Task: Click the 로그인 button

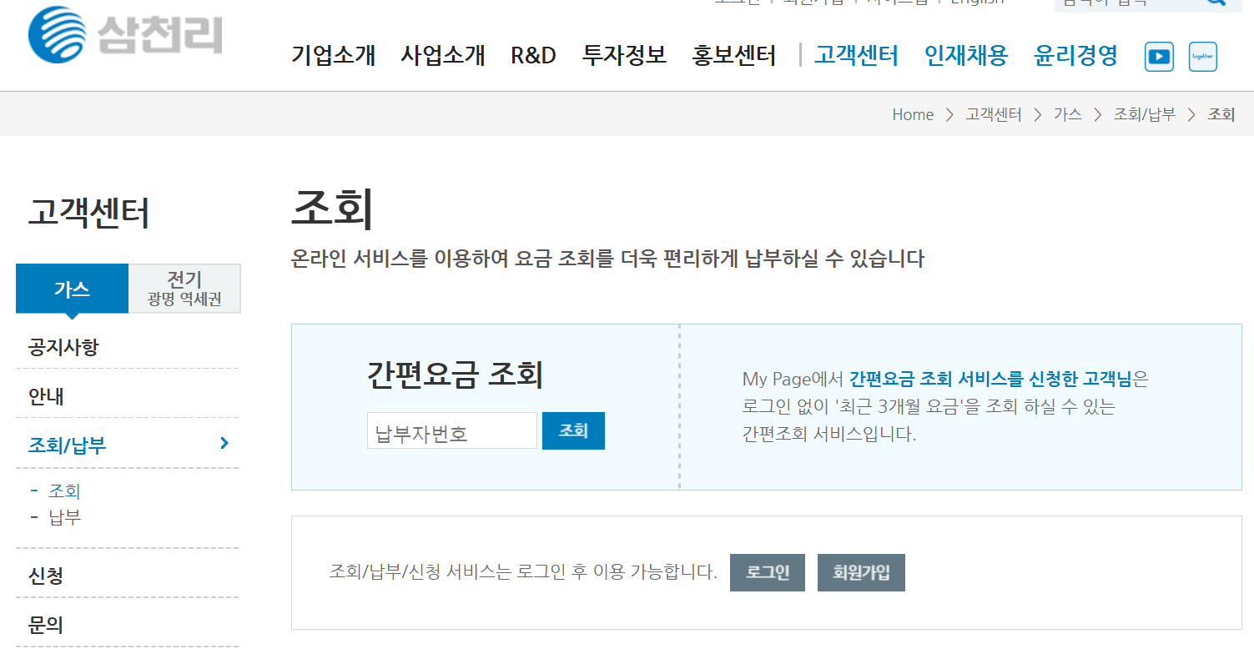Action: [766, 572]
